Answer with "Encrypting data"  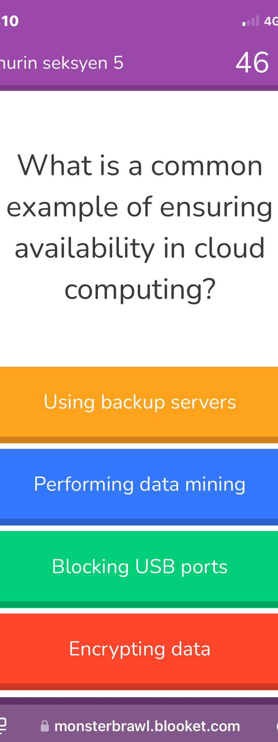click(139, 648)
